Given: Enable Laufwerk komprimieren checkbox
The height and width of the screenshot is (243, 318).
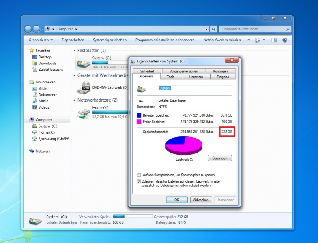Looking at the screenshot, I should 139,175.
